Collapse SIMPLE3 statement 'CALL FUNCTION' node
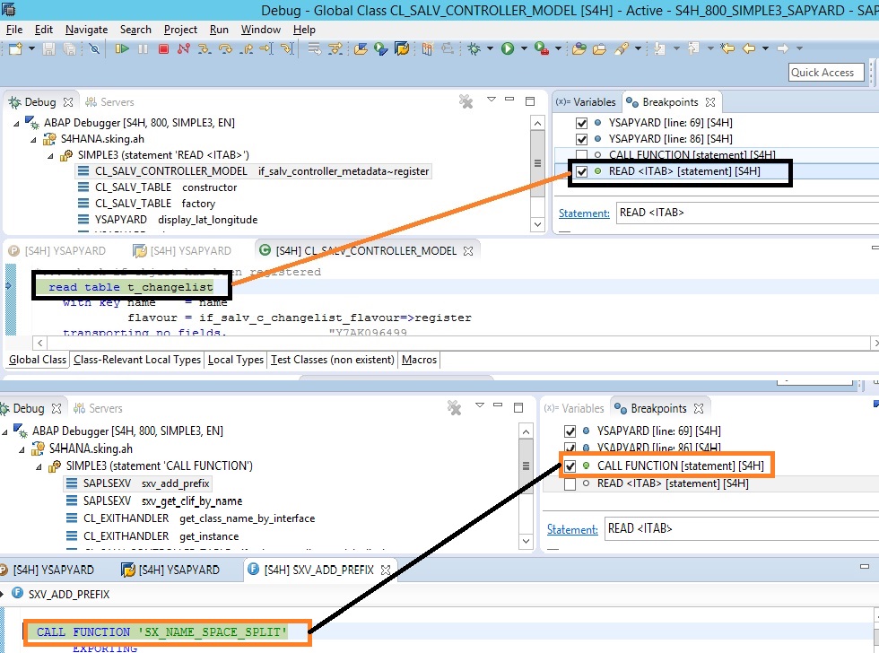This screenshot has width=879, height=653. pos(39,466)
